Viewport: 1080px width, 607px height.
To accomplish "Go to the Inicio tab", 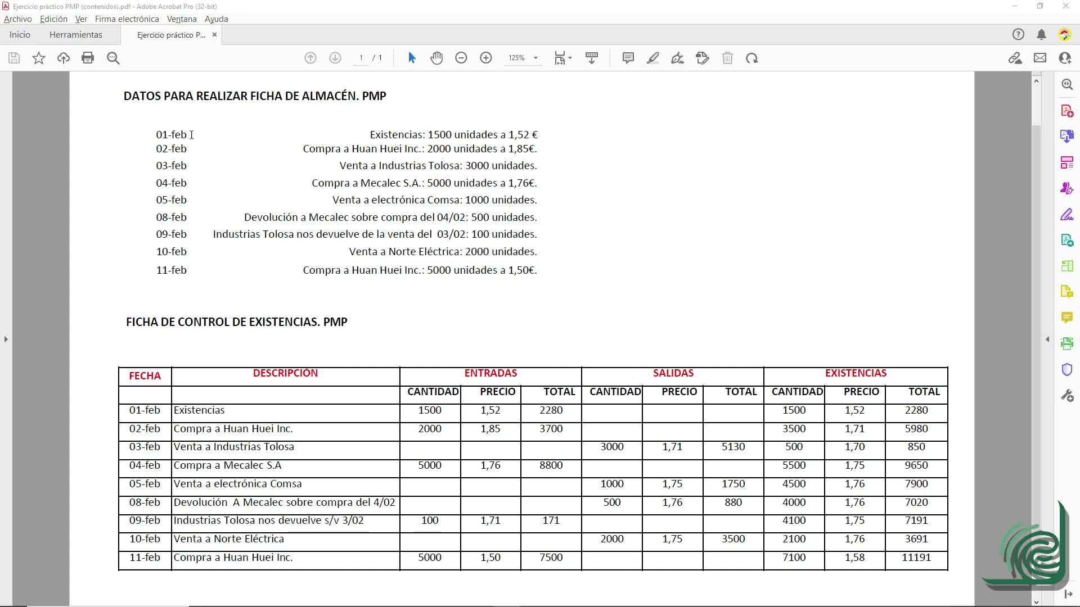I will click(x=20, y=35).
